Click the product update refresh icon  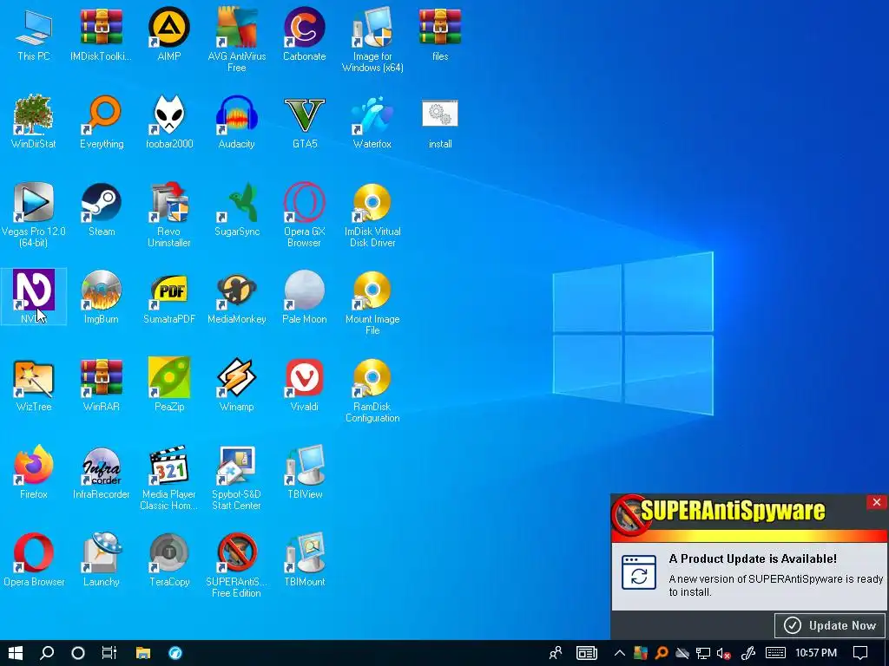point(639,572)
